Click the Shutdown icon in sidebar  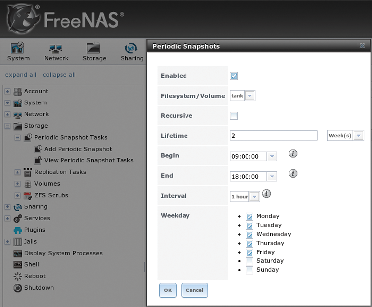18,288
